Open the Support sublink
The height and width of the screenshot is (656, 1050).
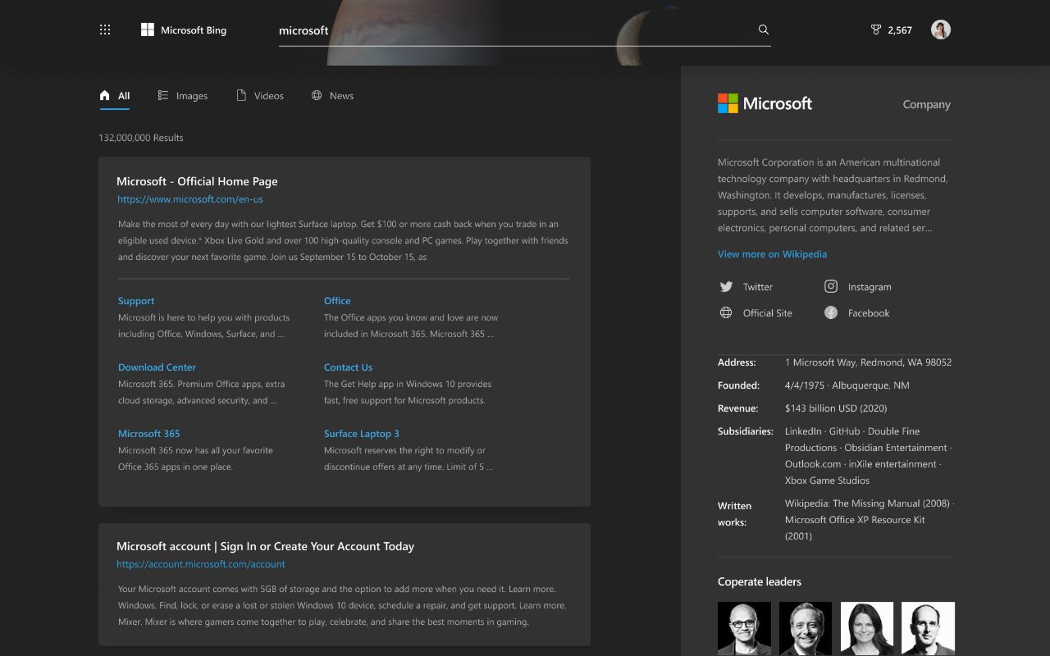136,301
